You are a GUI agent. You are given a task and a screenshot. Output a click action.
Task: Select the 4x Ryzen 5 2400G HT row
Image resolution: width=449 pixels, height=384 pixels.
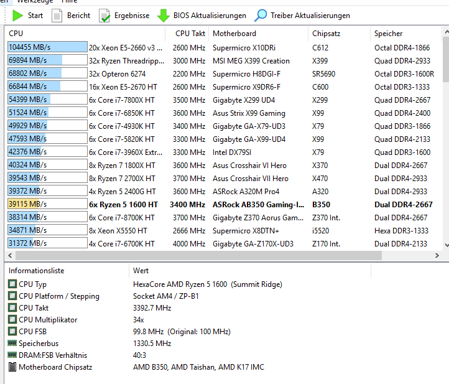click(x=223, y=192)
